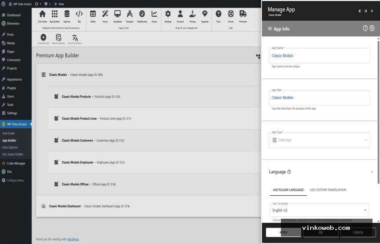This screenshot has width=380, height=244.
Task: Open SQL Query Builder submenu item
Action: 12,154
